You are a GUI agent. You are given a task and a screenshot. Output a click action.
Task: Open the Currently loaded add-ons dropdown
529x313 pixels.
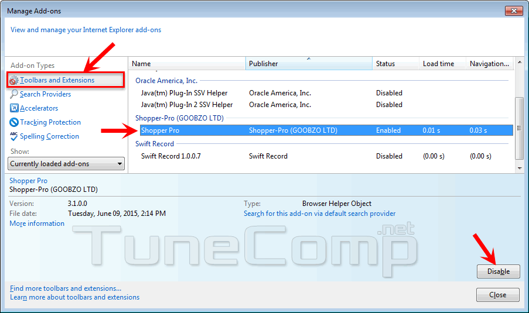click(66, 164)
